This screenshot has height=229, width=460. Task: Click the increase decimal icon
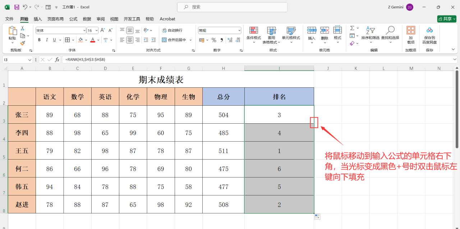pyautogui.click(x=230, y=40)
